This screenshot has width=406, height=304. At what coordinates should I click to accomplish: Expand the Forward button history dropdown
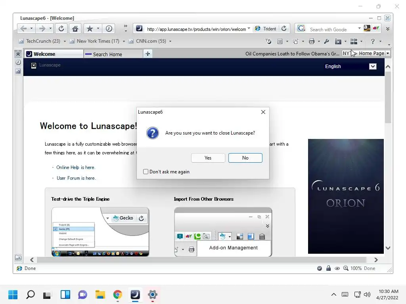click(x=50, y=28)
